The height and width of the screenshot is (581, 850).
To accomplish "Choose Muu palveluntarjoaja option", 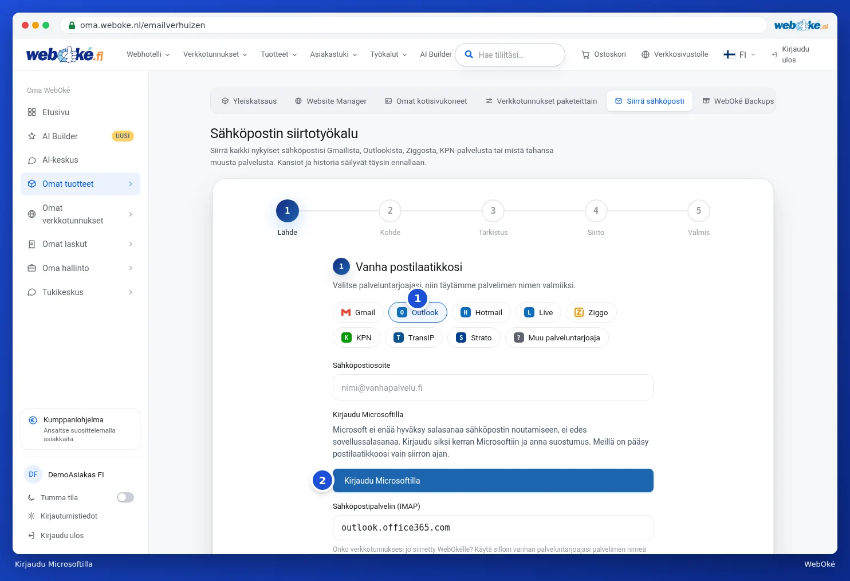I will 557,337.
